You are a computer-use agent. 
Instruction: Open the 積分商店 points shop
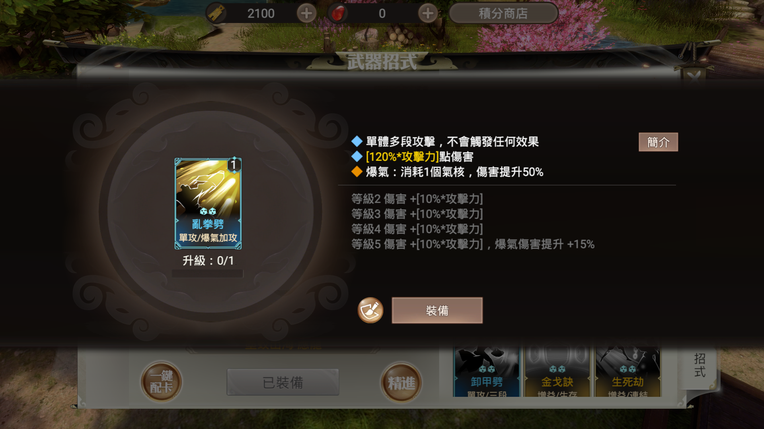[x=503, y=14]
